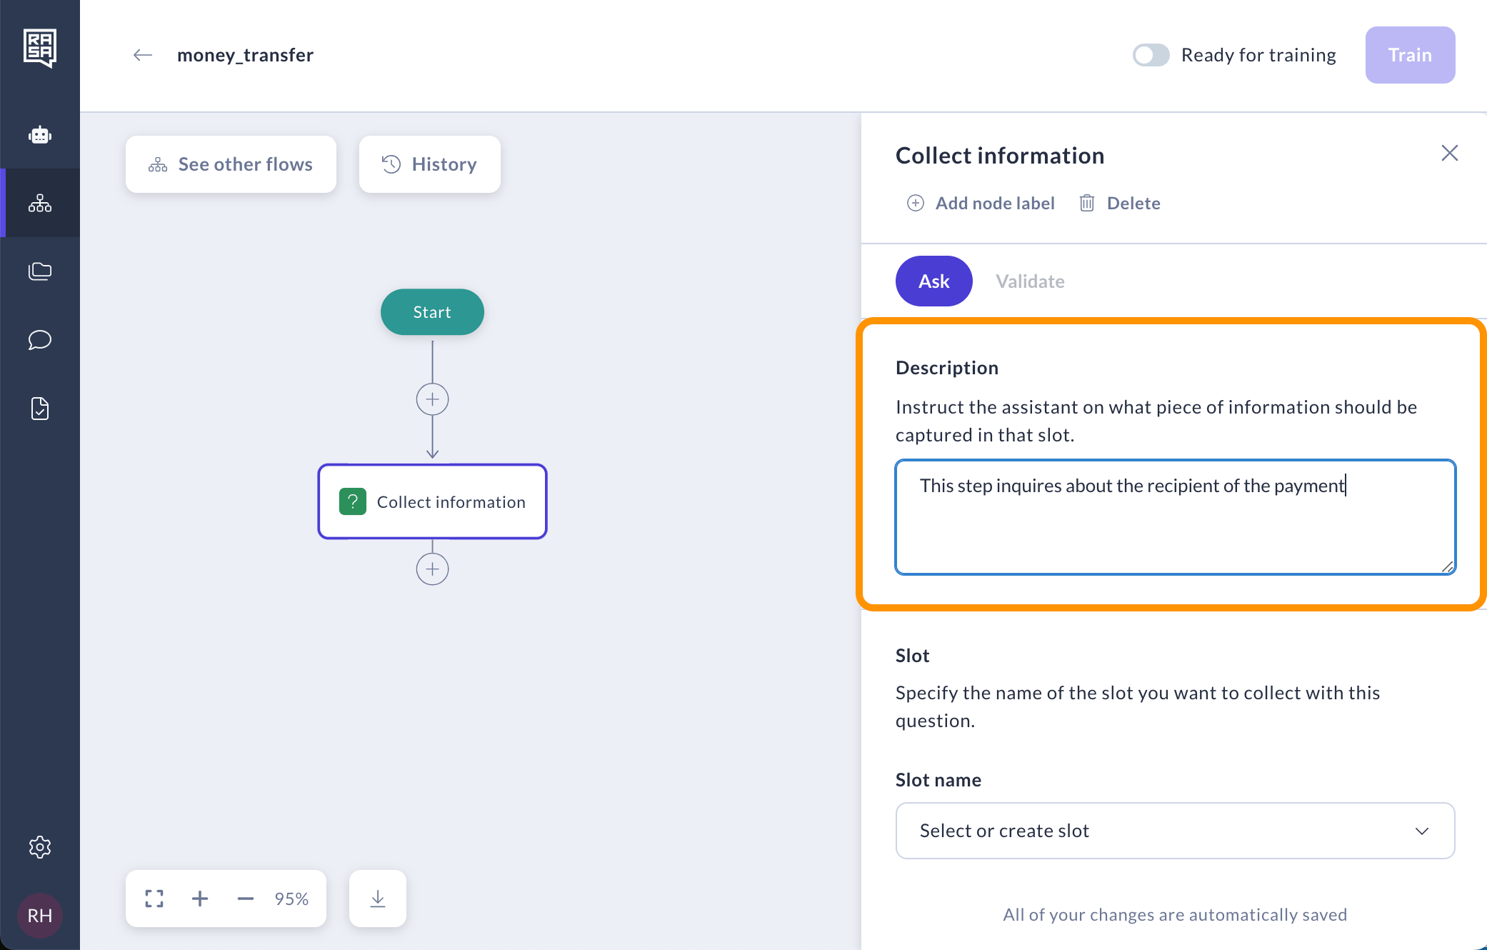
Task: Open the assistant robot icon in sidebar
Action: [x=40, y=135]
